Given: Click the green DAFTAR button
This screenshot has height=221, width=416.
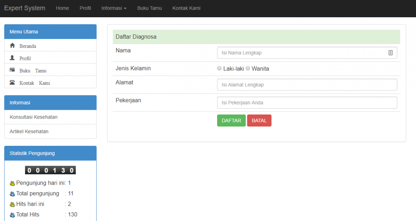Looking at the screenshot, I should pos(231,120).
